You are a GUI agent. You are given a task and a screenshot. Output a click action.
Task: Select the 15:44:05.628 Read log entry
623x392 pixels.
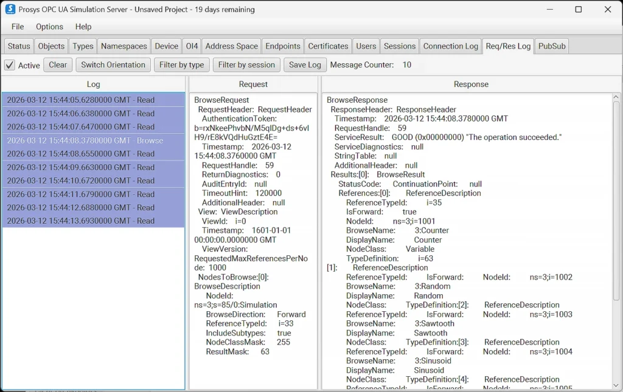80,100
